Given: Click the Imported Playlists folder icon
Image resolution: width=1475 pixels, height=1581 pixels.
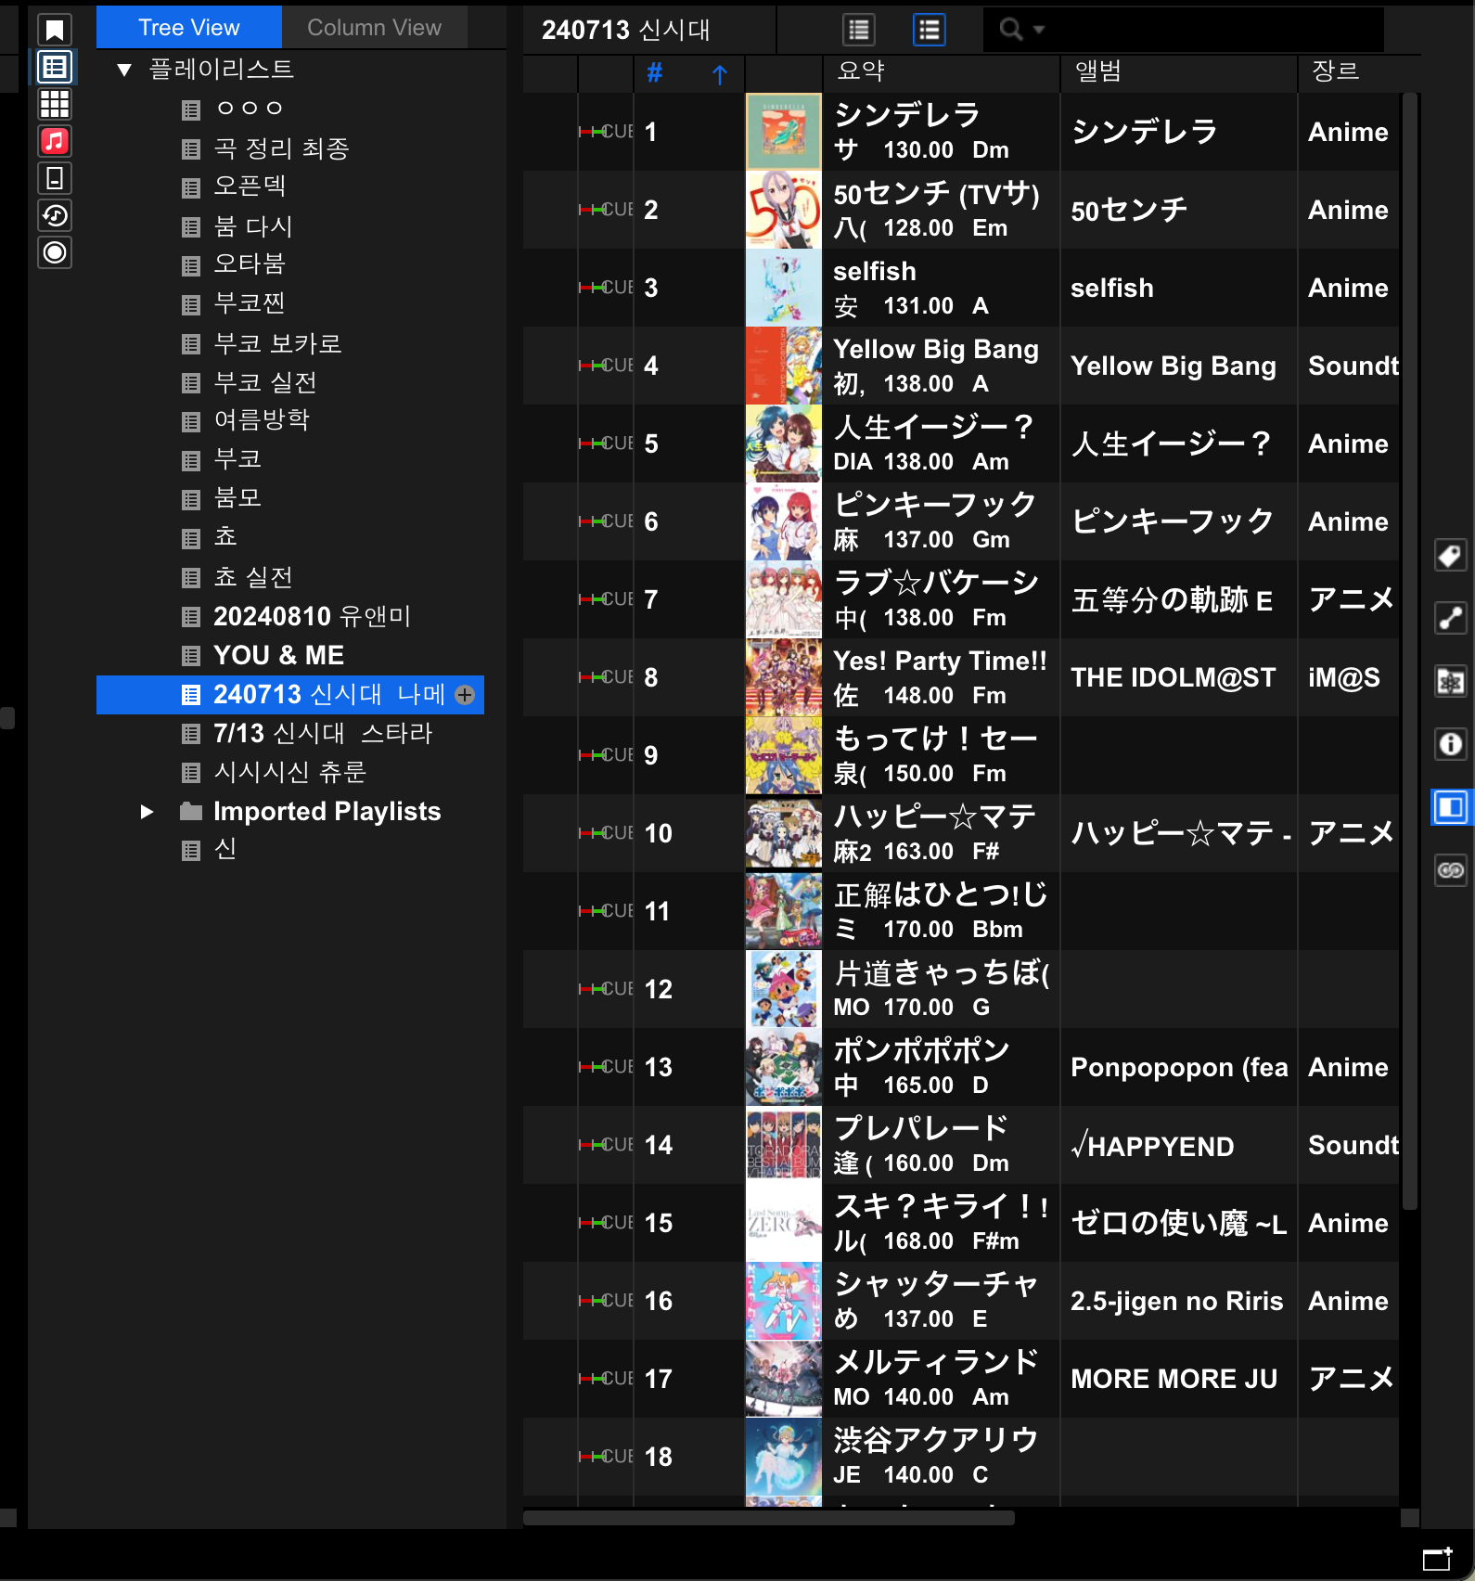Looking at the screenshot, I should point(191,812).
